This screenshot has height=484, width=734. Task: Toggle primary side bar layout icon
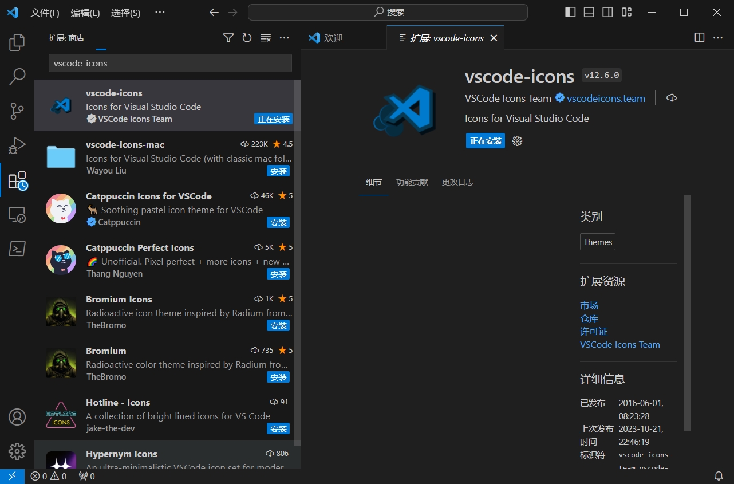pos(570,12)
